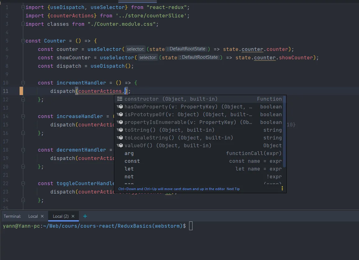Viewport: 359px width, 260px height.
Task: Click the selector: inlay hint on line 6
Action: pyautogui.click(x=135, y=49)
